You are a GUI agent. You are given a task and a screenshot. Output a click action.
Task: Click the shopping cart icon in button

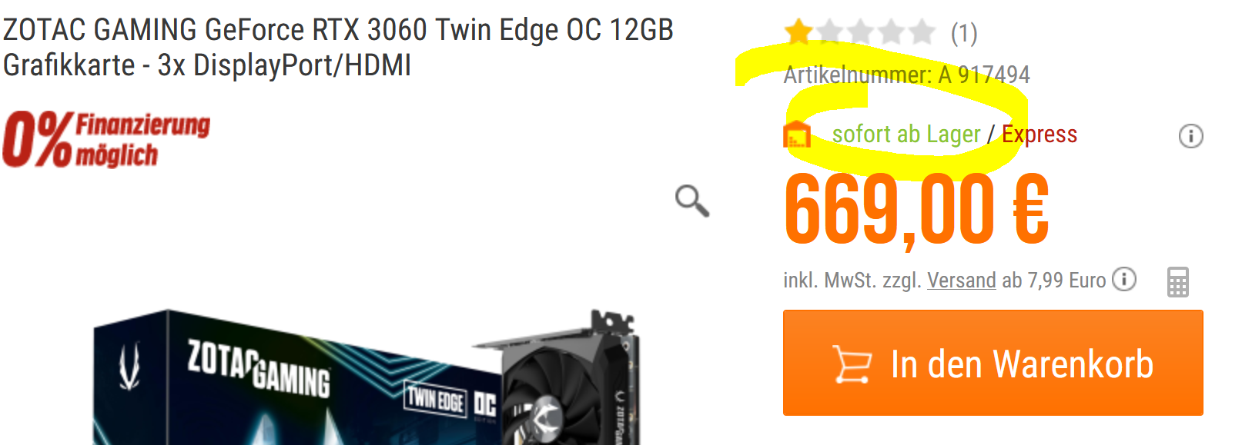click(852, 364)
